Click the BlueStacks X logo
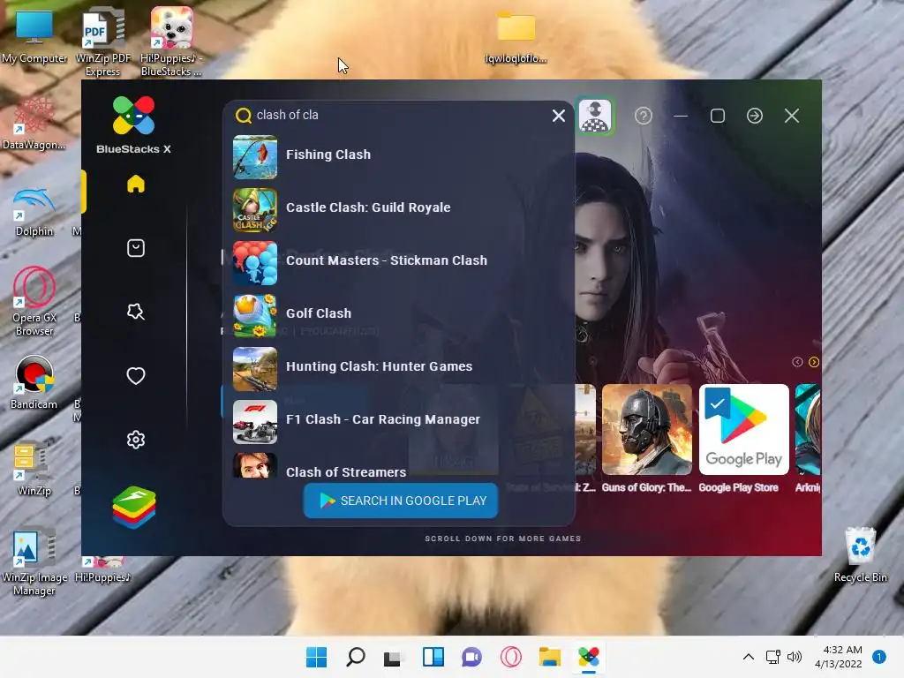This screenshot has width=904, height=678. 134,125
